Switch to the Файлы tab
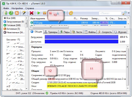 90,32
